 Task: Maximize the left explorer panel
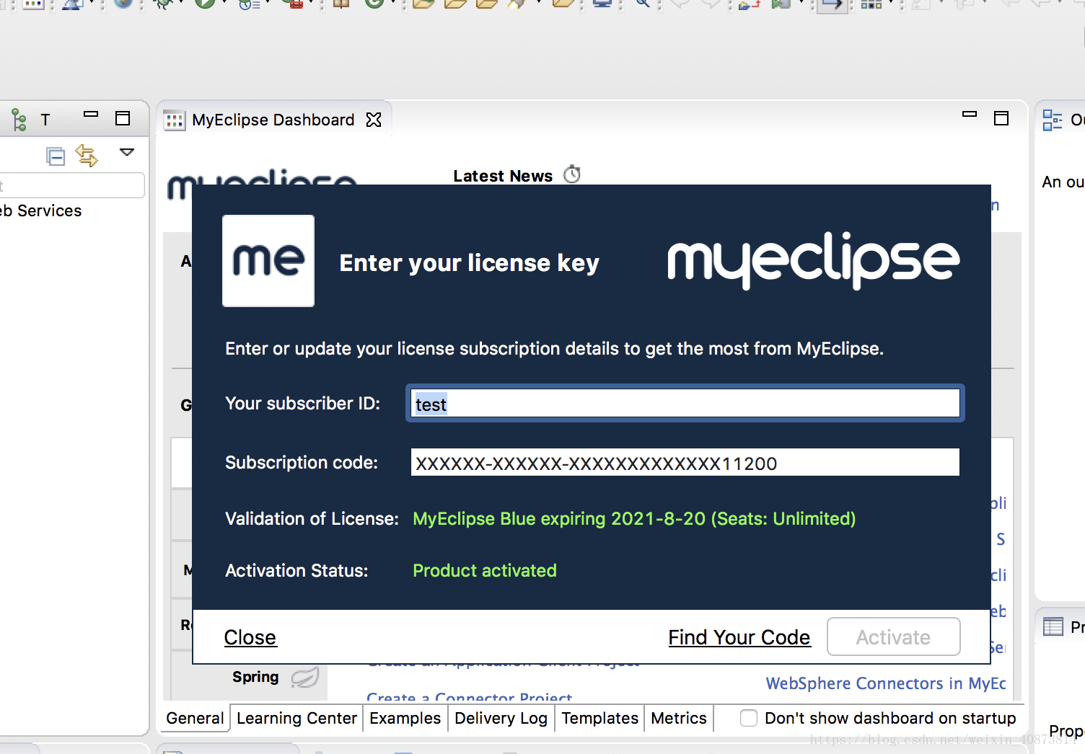(123, 118)
